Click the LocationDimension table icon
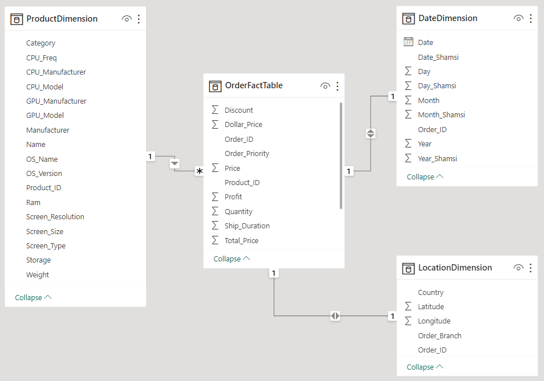 [x=408, y=268]
